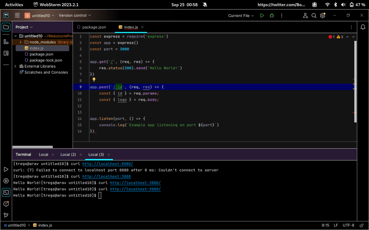Click the http://localhost:8080/ link in terminal

coord(108,164)
